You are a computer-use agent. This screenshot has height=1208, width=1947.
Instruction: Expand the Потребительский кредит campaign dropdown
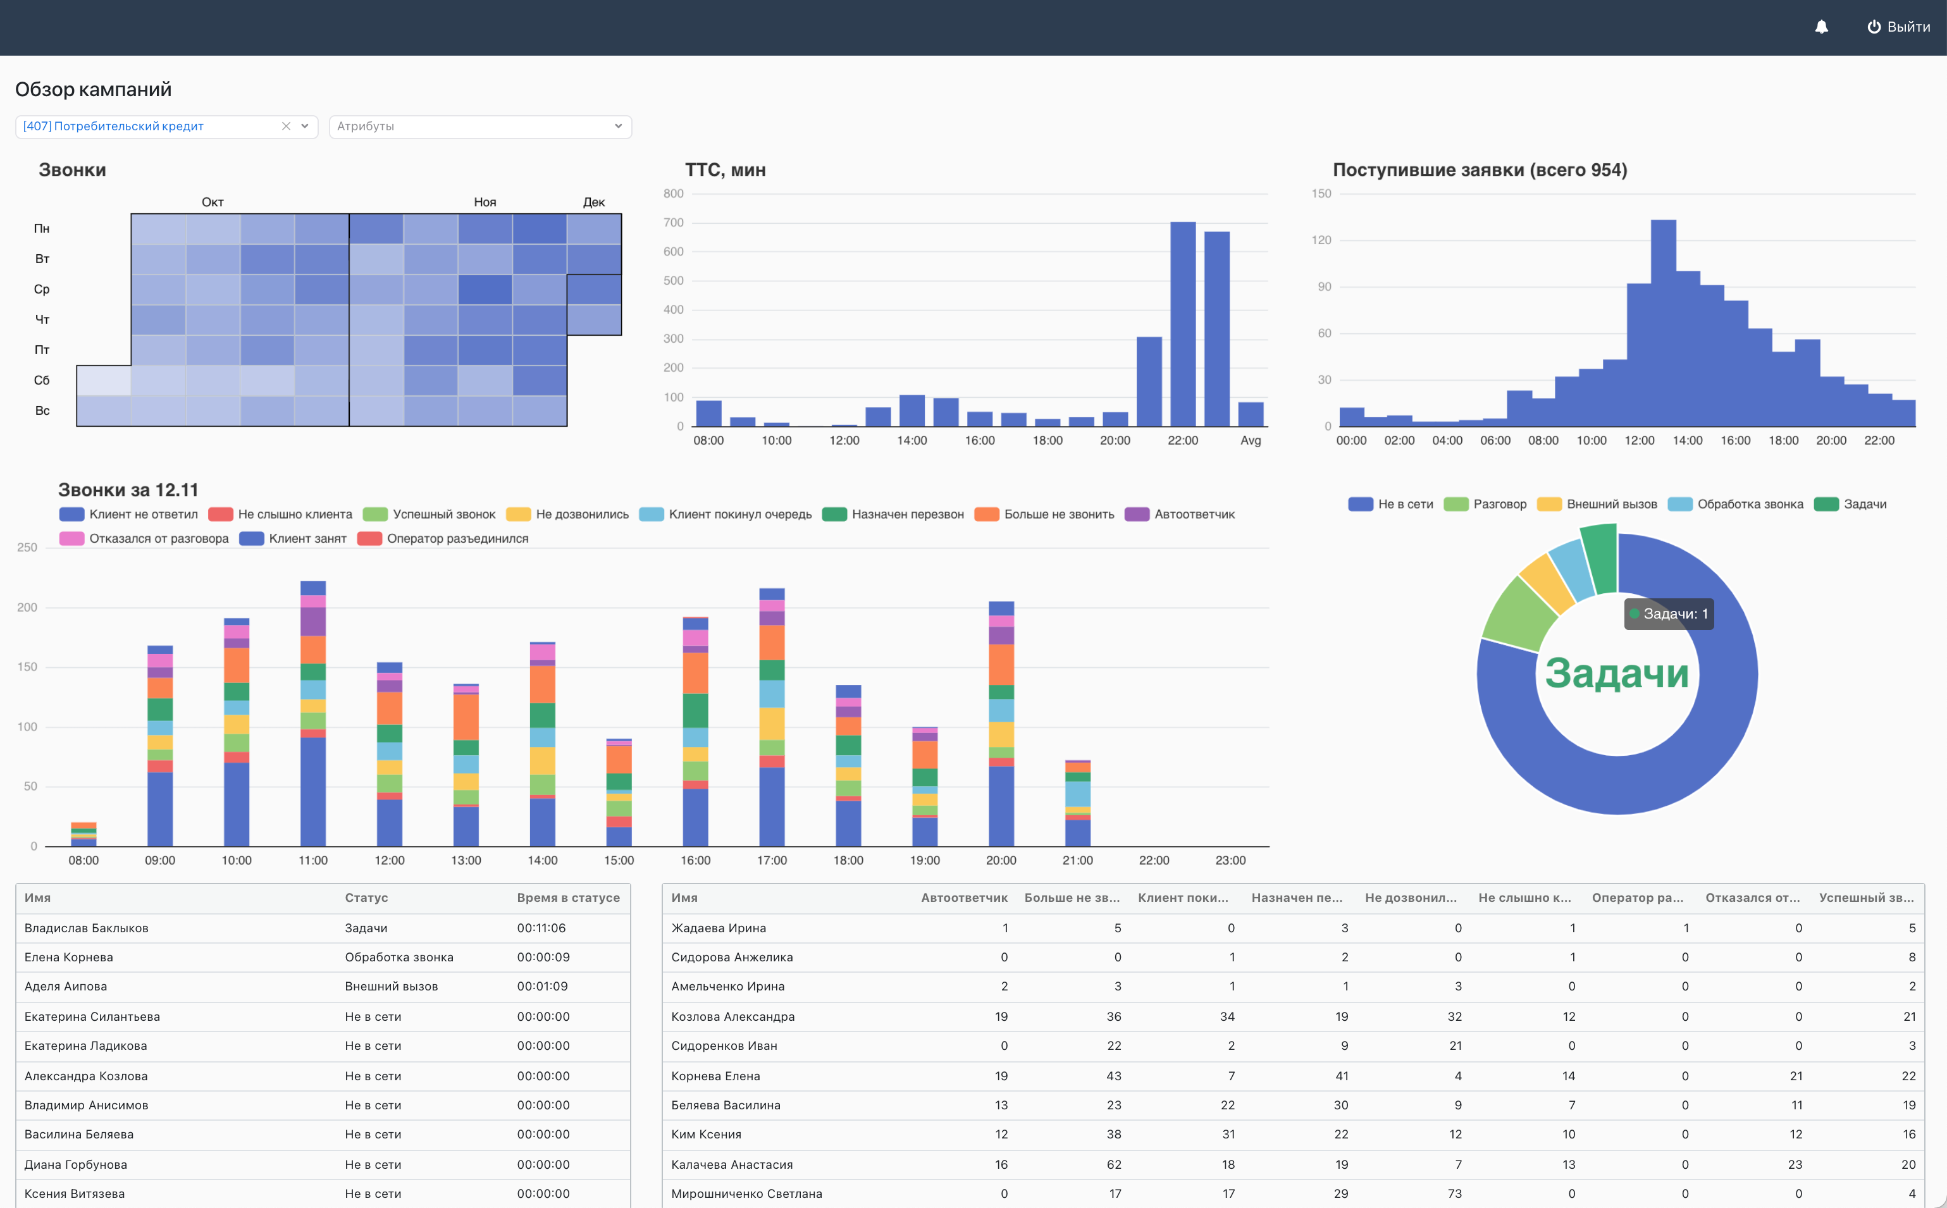[x=304, y=126]
